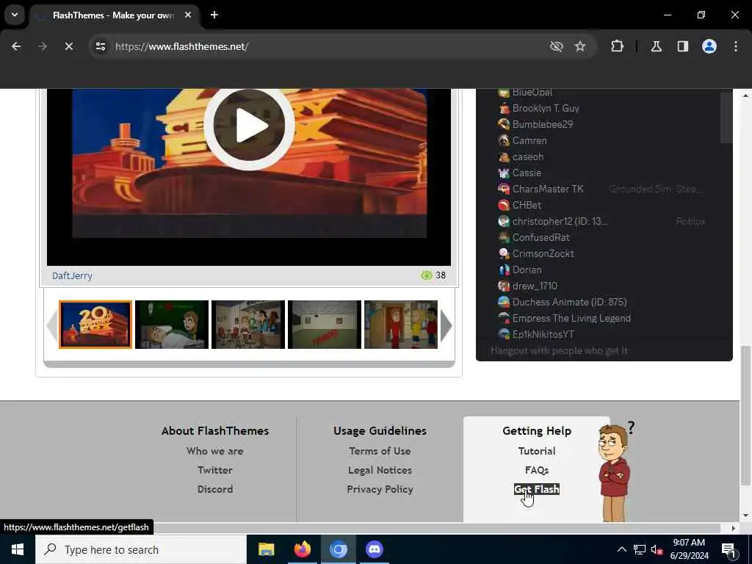752x564 pixels.
Task: Close the FlashThemes tab
Action: [x=188, y=15]
